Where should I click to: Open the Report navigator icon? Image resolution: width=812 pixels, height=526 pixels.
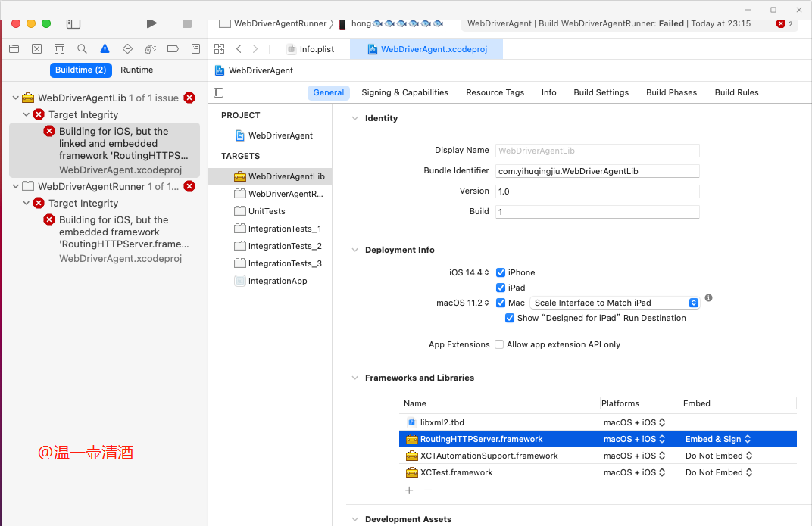click(x=195, y=49)
